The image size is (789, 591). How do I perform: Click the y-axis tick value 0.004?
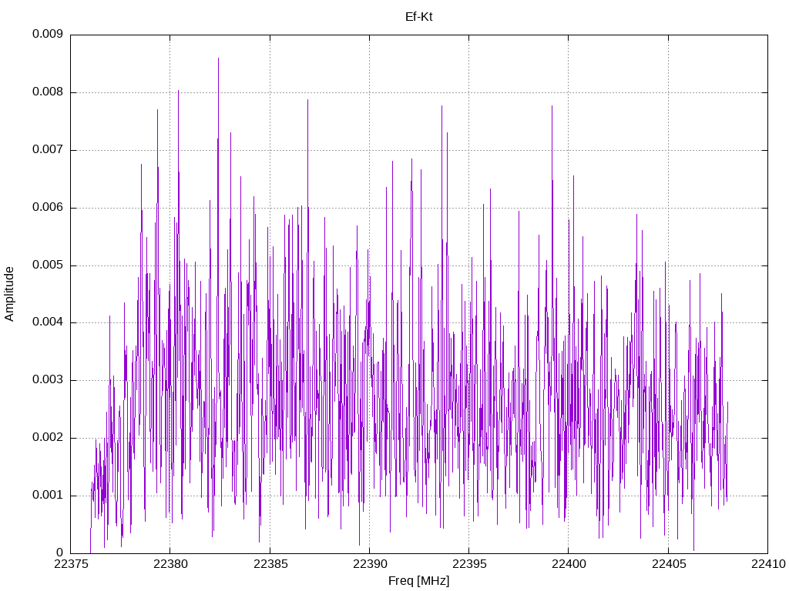point(48,322)
